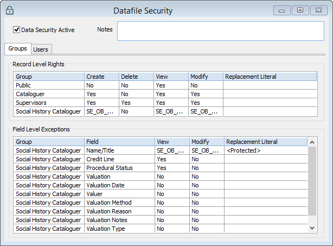Select the Procedural Status field cell
Image resolution: width=333 pixels, height=246 pixels.
tap(119, 168)
